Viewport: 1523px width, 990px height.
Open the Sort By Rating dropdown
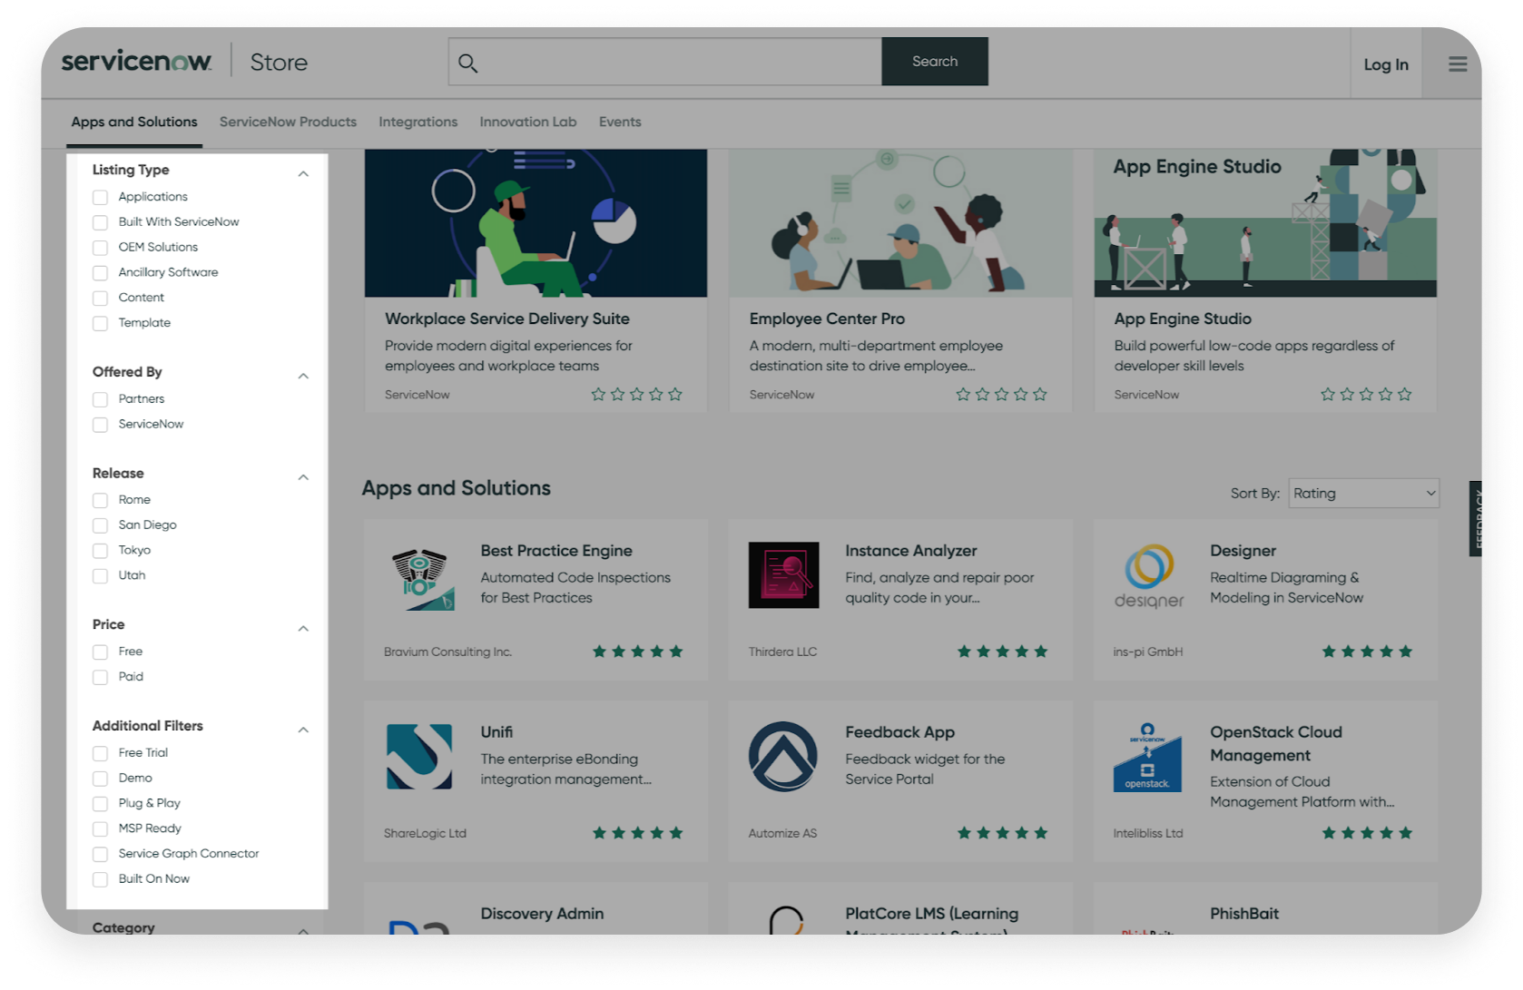pyautogui.click(x=1363, y=493)
